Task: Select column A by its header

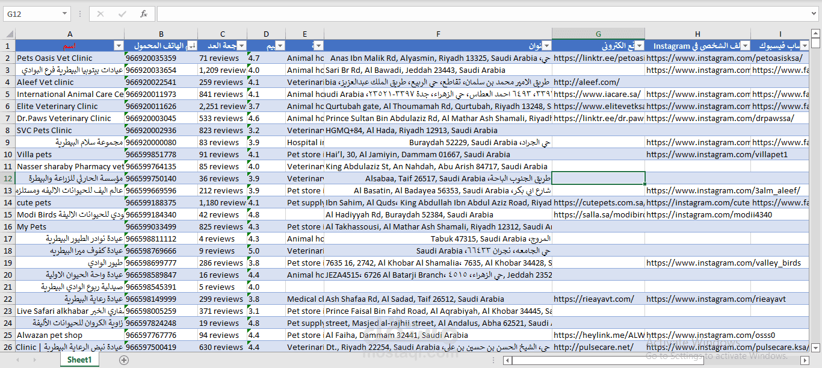Action: tap(70, 34)
